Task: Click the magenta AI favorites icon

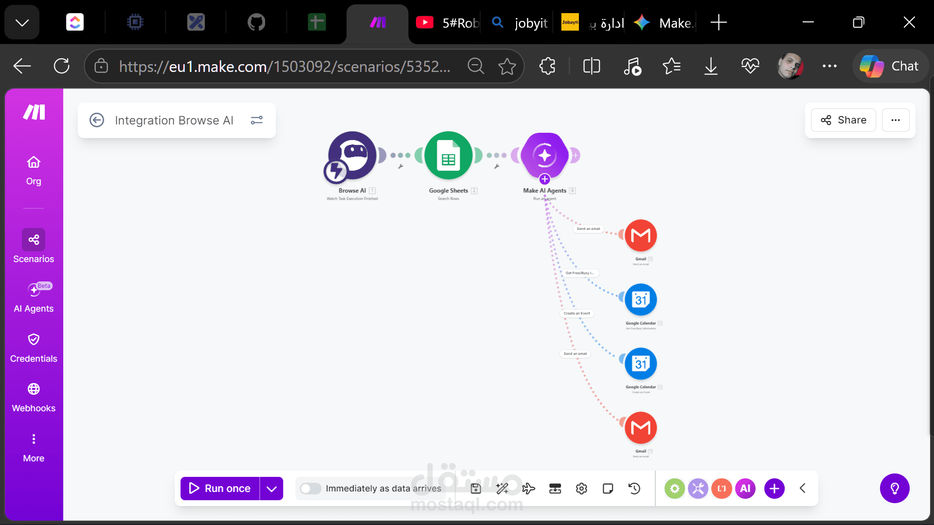Action: [x=745, y=489]
